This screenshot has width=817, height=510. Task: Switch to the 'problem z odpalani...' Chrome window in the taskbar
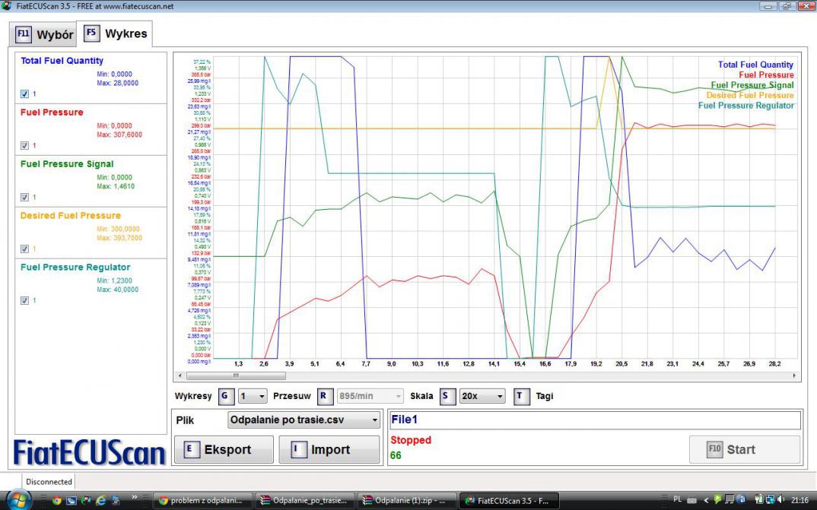point(203,501)
